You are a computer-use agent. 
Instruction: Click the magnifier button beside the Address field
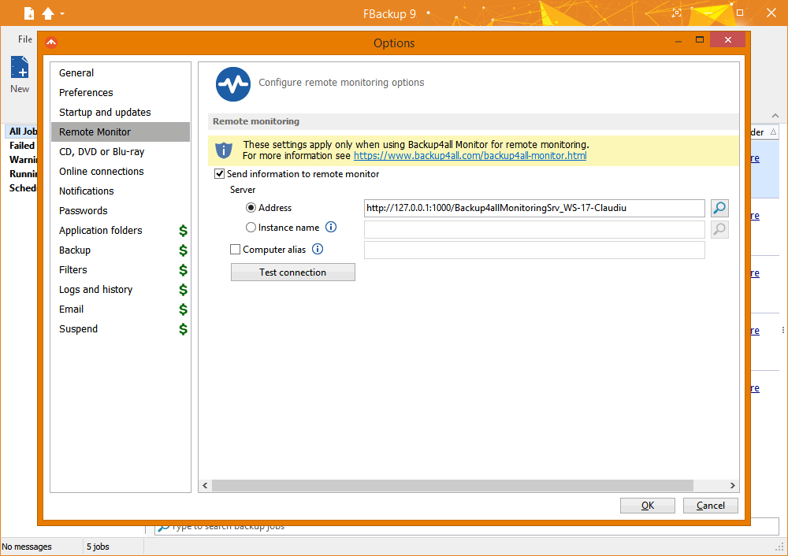719,208
